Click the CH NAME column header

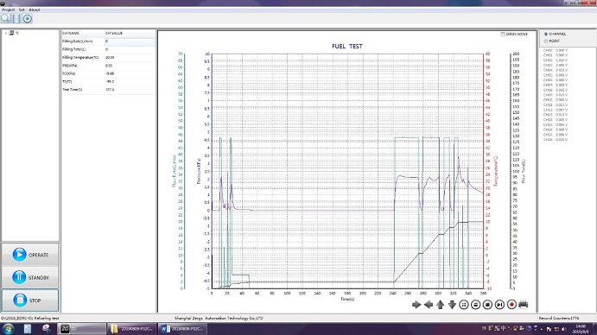83,33
